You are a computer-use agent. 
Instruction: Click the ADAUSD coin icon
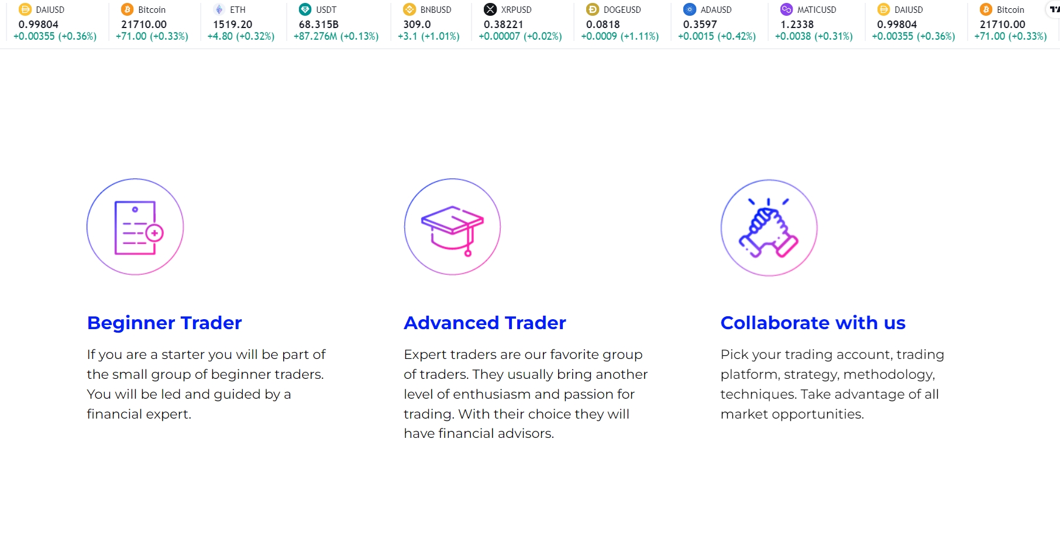pos(690,9)
